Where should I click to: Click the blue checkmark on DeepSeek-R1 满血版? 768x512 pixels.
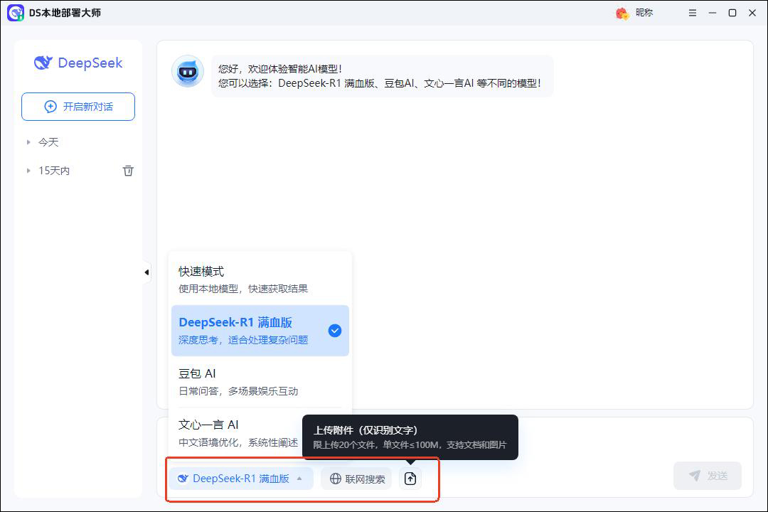click(334, 330)
